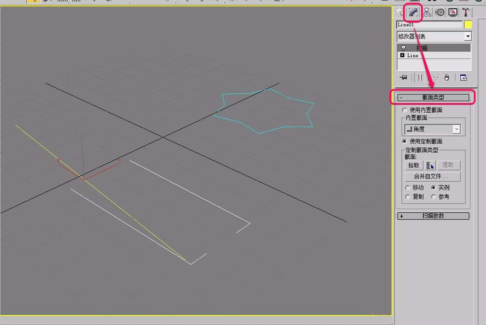Expand the Line entry in modifier stack

pos(402,55)
